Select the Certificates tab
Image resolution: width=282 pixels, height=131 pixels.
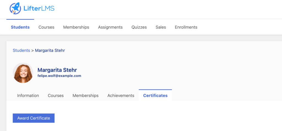tap(155, 96)
